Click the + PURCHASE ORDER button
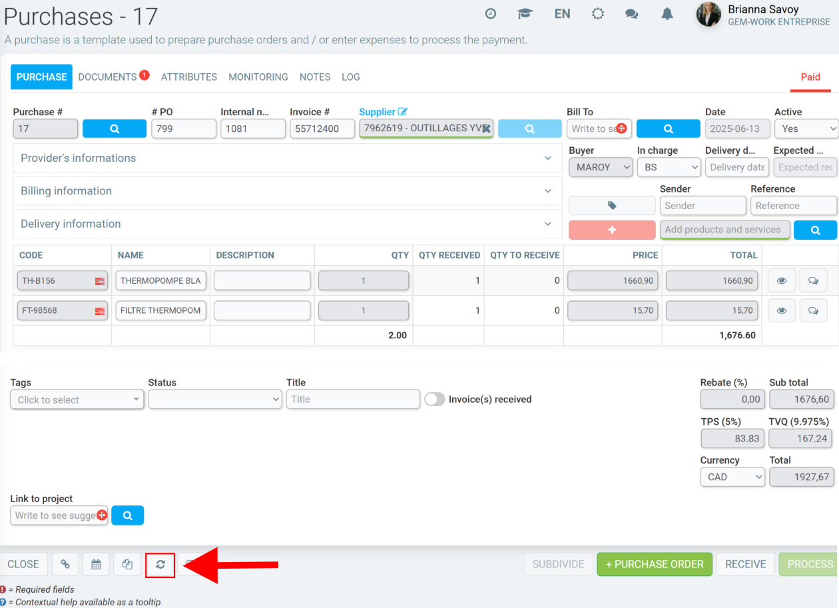 (655, 564)
